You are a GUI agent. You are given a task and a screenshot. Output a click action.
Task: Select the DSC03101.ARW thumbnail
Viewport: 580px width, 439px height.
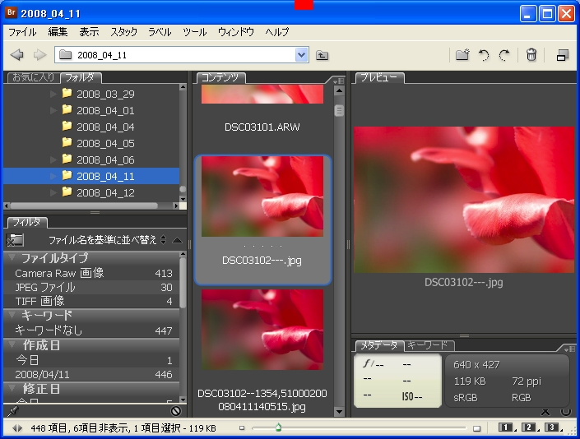[262, 95]
